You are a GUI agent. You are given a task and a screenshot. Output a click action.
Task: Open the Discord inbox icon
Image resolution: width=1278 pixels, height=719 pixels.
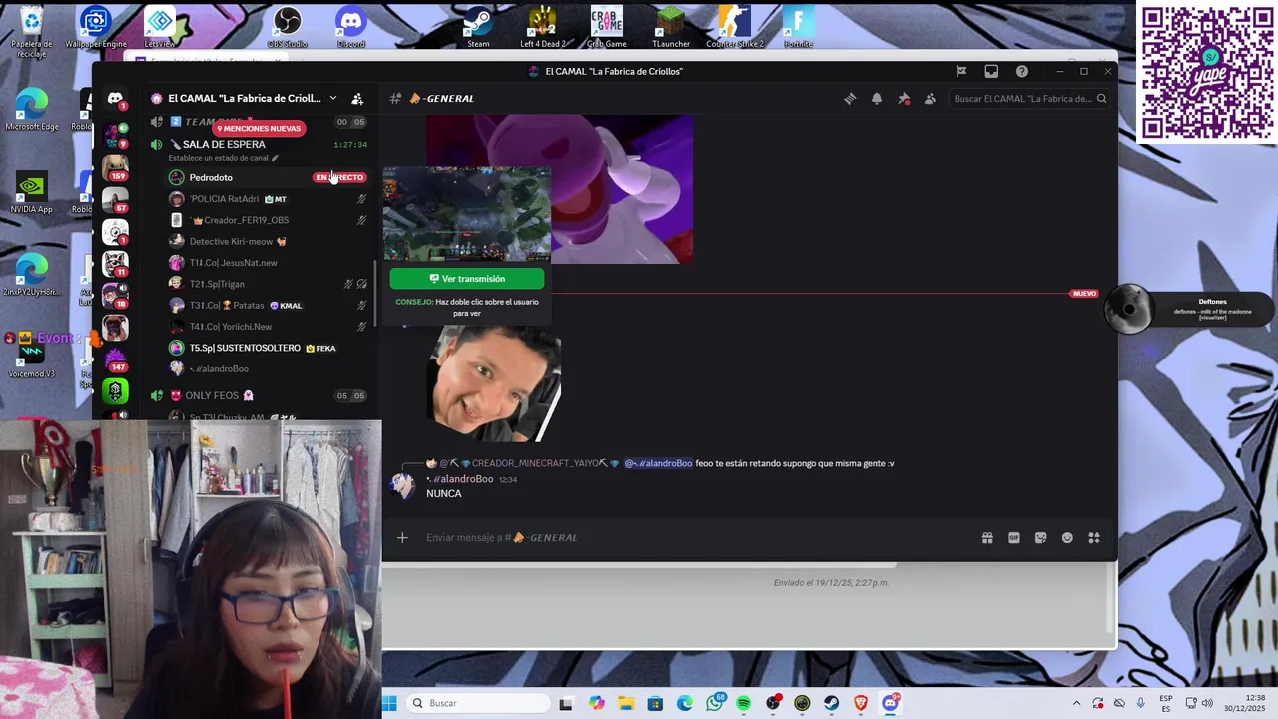tap(991, 71)
